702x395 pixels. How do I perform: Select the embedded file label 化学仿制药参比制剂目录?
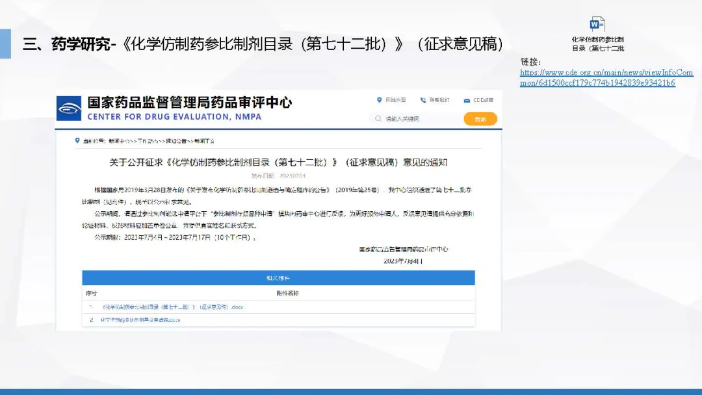pos(597,44)
